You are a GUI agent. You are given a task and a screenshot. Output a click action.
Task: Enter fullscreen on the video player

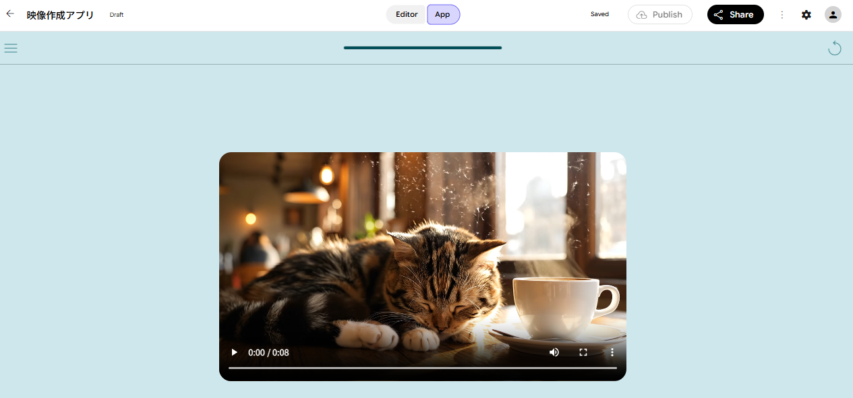tap(583, 352)
